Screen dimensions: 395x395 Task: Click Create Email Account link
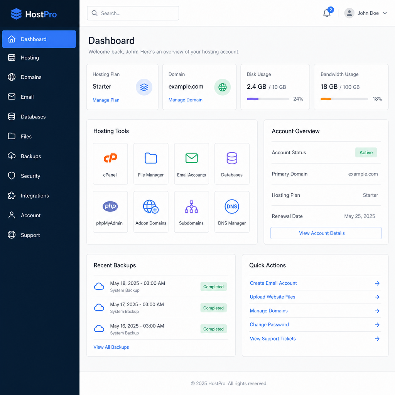(x=273, y=283)
